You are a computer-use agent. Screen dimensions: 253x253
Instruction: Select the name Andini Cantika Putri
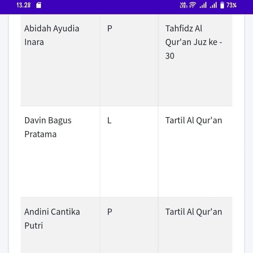[52, 219]
